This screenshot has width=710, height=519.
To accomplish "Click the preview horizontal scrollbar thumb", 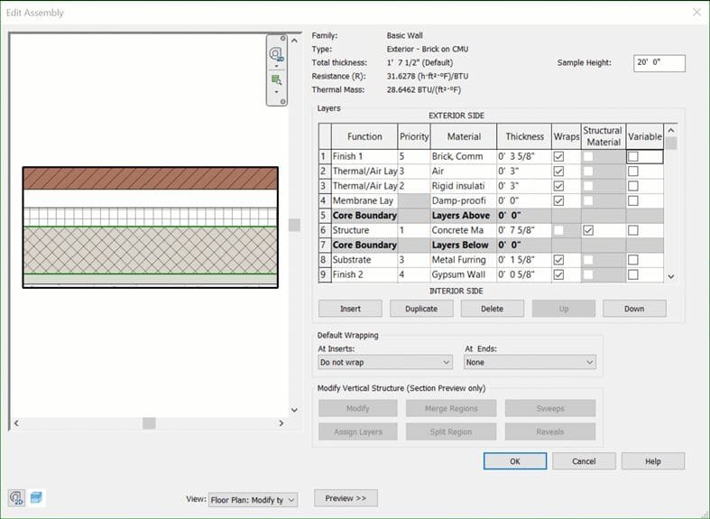I will (x=149, y=422).
